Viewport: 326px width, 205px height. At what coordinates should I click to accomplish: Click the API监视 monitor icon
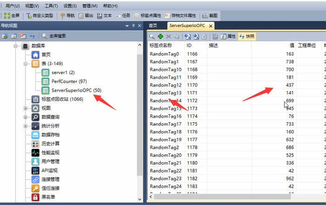point(35,171)
